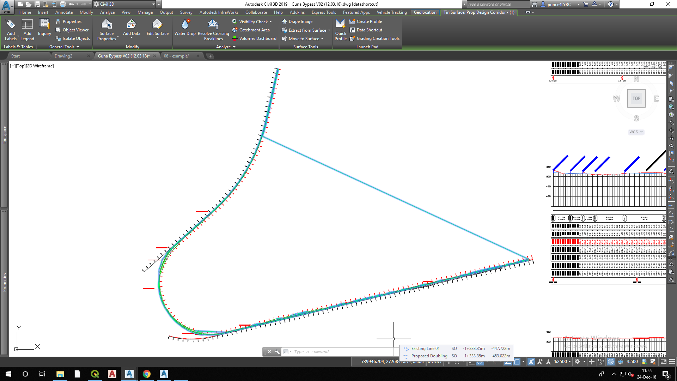This screenshot has height=381, width=677.
Task: Toggle annotation visibility in status bar
Action: coord(531,362)
